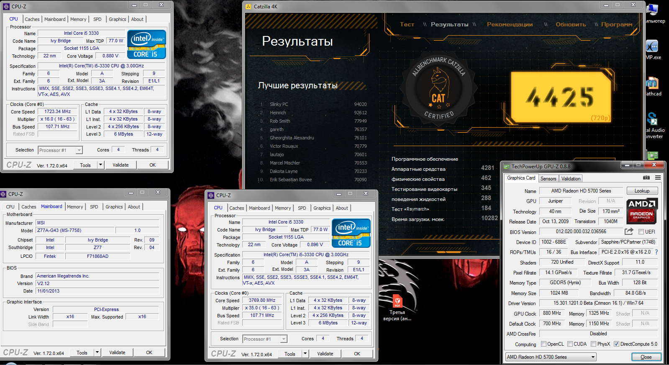Open 'Рекомендации' in the Catzilla menu
Image resolution: width=669 pixels, height=365 pixels.
click(x=510, y=24)
